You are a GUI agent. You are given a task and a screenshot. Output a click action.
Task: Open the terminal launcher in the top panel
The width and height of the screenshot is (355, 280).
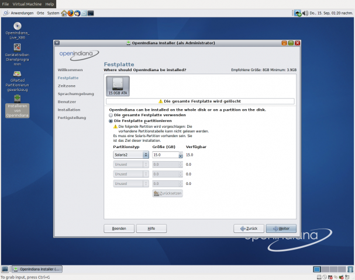pos(91,12)
